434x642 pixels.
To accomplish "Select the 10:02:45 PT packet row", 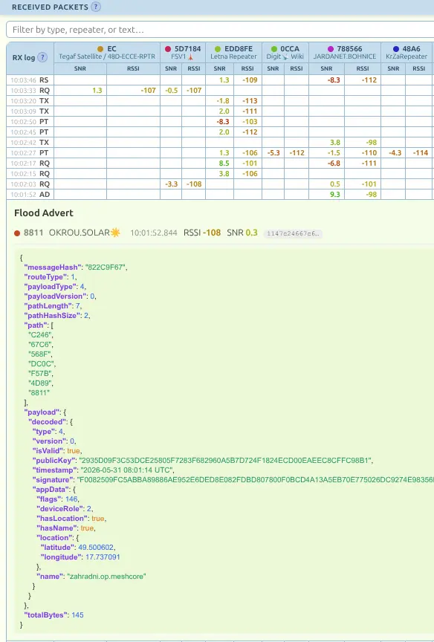I will [220, 132].
